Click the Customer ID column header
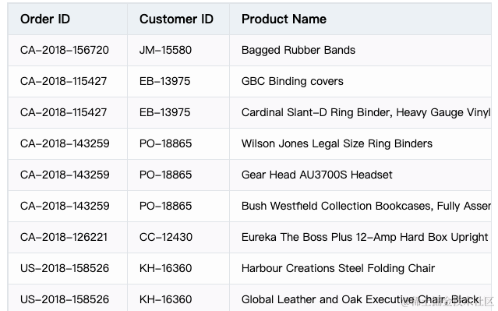498x311 pixels. click(x=178, y=19)
